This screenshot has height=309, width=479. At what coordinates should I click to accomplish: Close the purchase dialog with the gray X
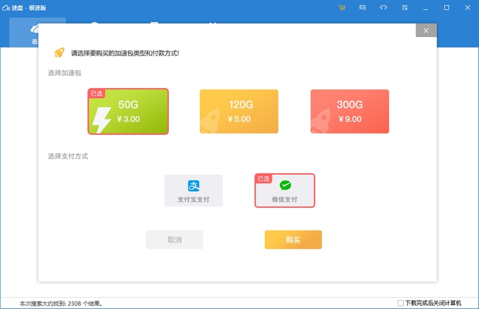click(x=426, y=31)
